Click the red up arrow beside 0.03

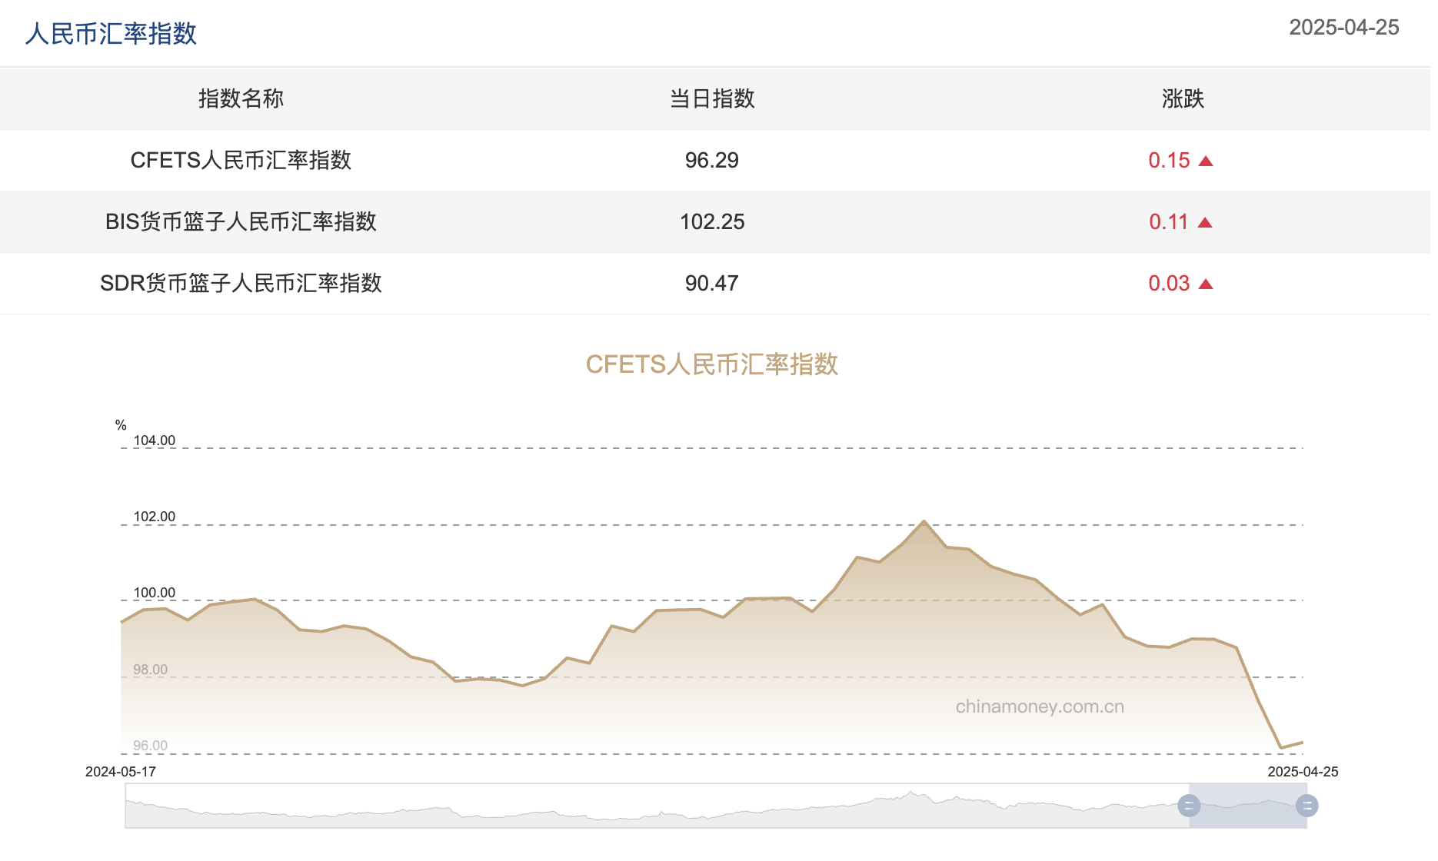tap(1206, 284)
